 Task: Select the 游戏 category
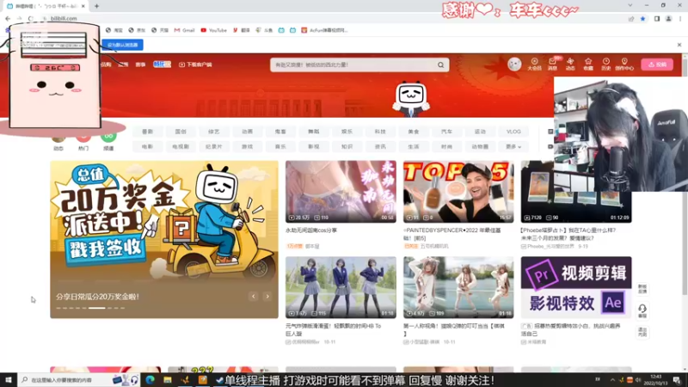tap(247, 146)
